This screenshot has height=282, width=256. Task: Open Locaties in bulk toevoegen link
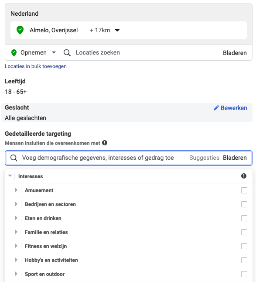pyautogui.click(x=36, y=66)
